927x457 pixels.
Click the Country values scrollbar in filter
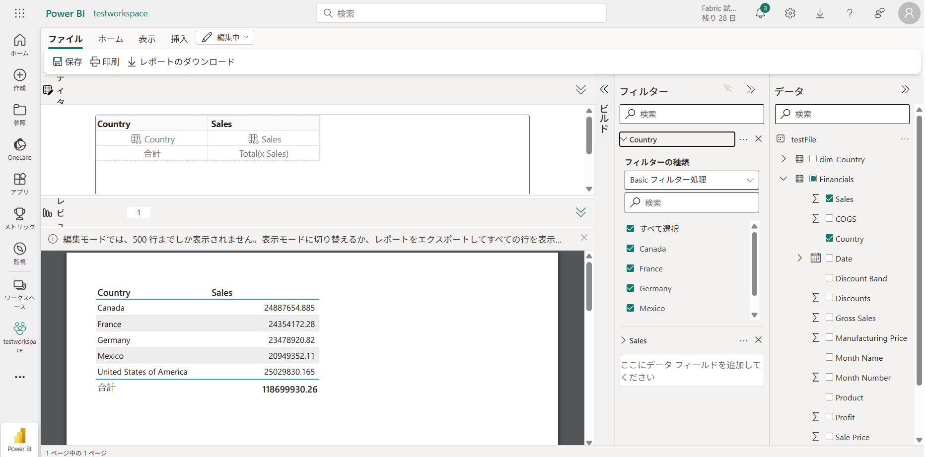(x=755, y=264)
